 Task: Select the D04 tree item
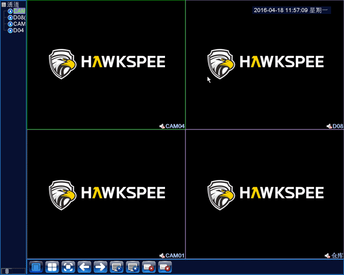[x=18, y=31]
